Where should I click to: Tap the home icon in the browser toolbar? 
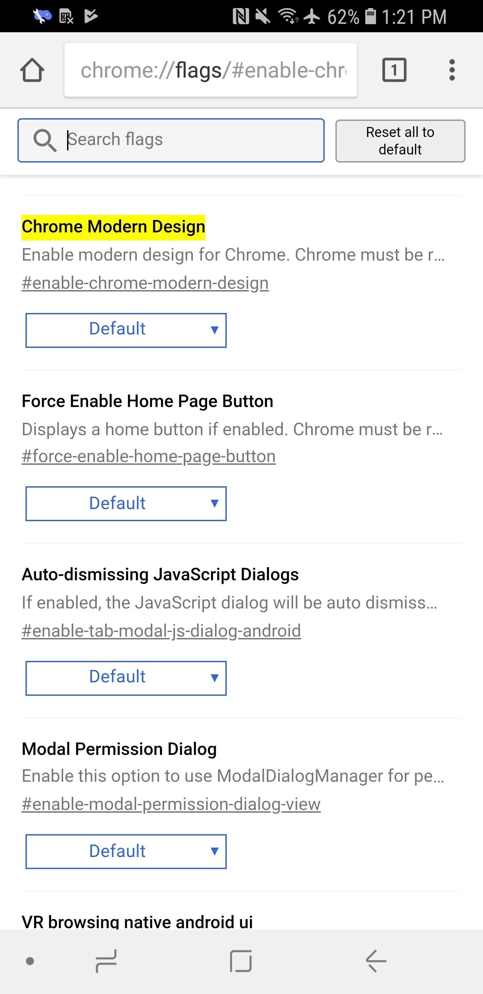click(33, 70)
